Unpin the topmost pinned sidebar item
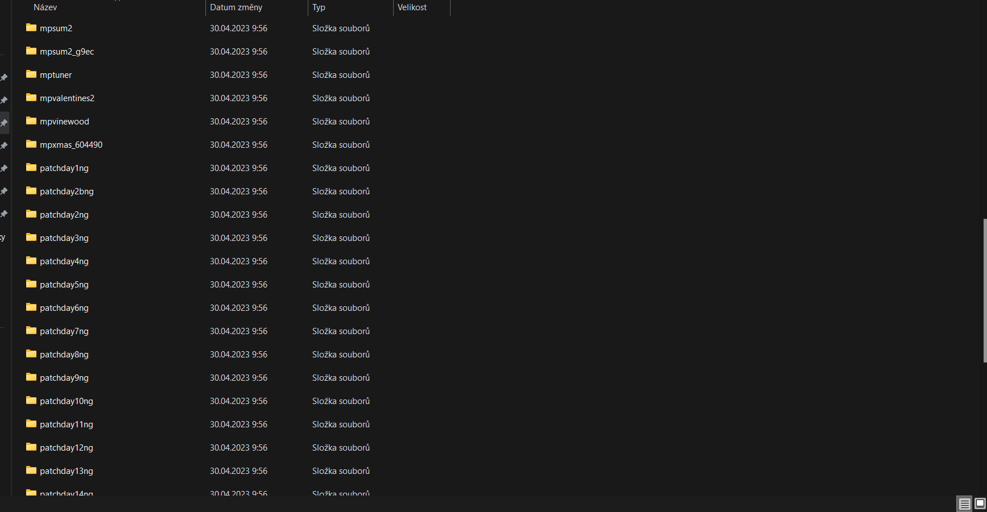Screen dimensions: 987x512 (5, 78)
